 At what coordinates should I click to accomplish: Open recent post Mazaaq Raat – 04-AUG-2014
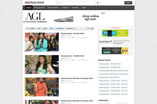[110, 67]
